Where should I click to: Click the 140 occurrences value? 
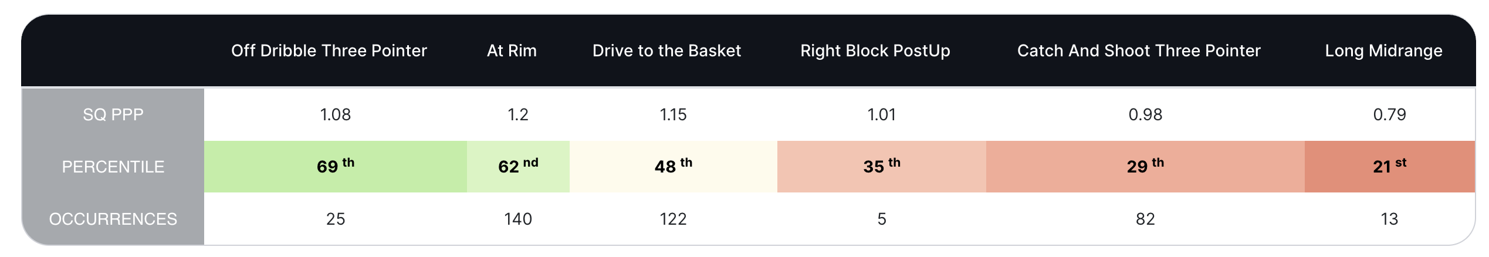point(518,219)
